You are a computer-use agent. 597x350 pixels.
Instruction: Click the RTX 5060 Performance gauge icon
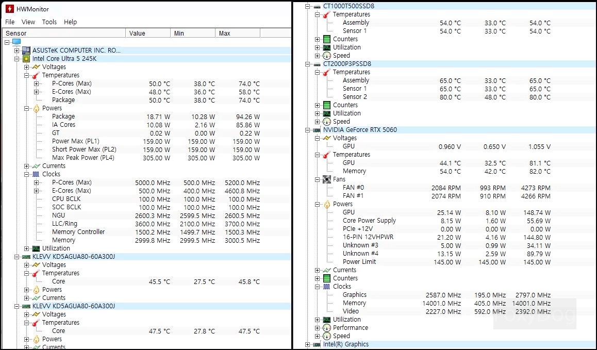click(x=327, y=328)
